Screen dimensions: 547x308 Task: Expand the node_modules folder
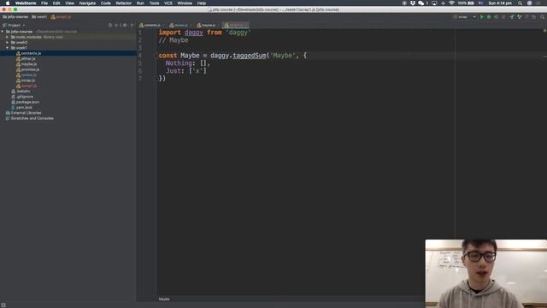coord(8,37)
